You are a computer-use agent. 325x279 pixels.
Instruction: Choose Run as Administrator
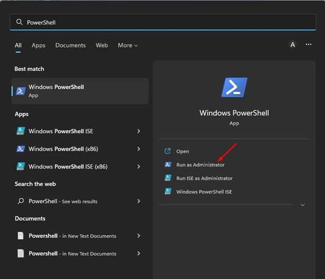200,165
